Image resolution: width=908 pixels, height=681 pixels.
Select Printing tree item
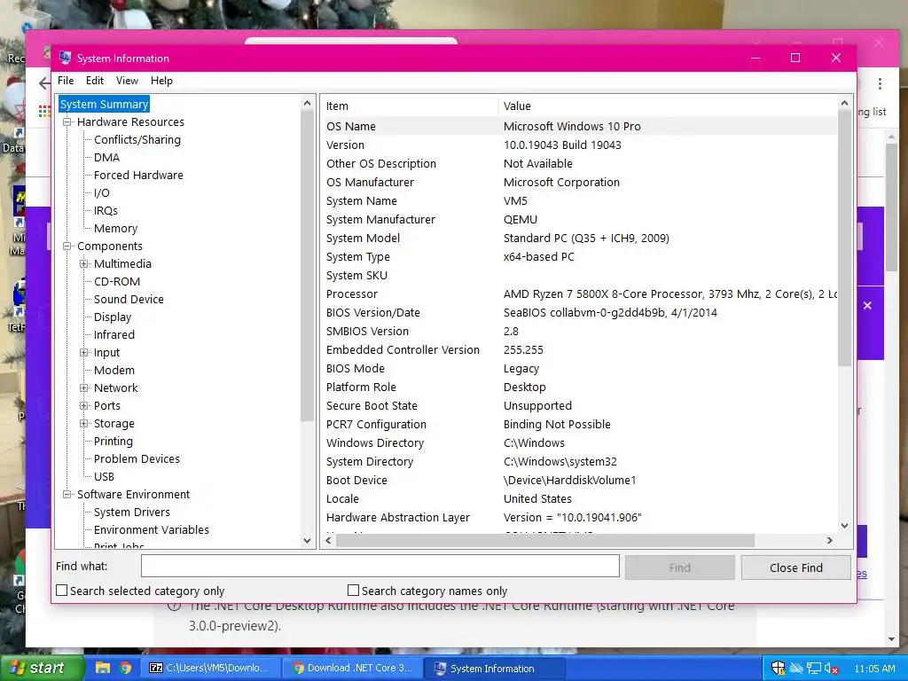113,441
